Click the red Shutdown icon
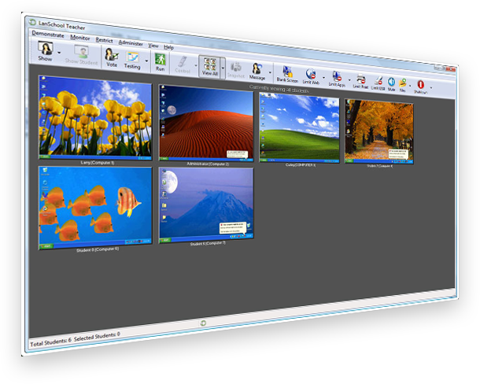The height and width of the screenshot is (384, 480). tap(421, 84)
